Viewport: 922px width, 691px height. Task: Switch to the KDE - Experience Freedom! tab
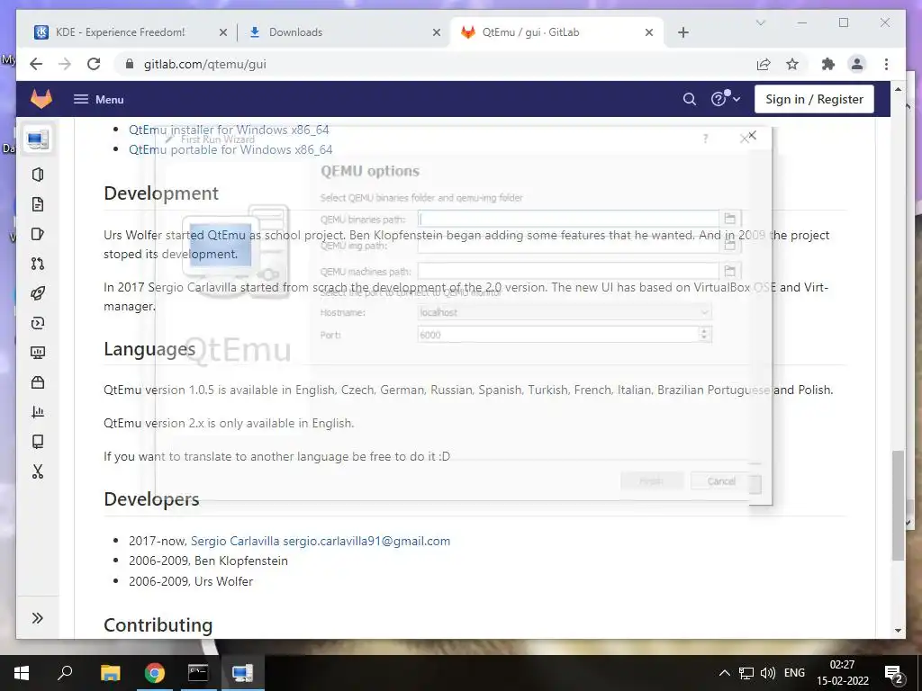coord(120,32)
